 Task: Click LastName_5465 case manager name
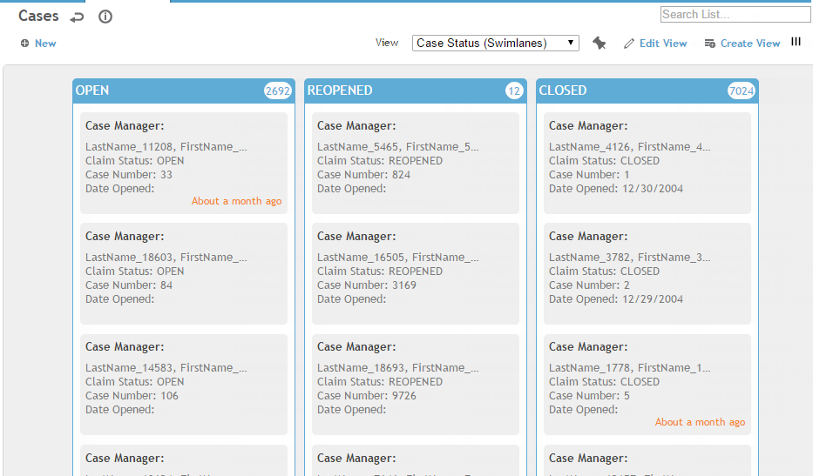397,146
